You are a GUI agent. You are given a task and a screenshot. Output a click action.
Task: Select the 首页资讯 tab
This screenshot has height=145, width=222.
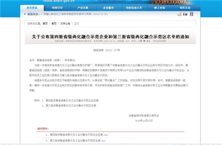32,8
